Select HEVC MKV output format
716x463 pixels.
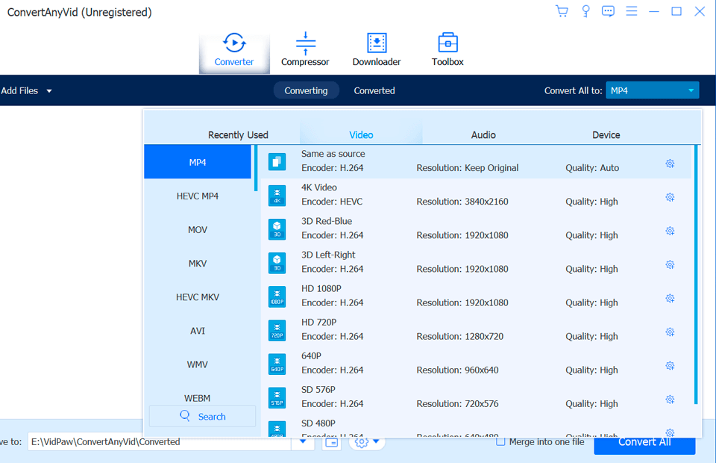click(x=196, y=296)
